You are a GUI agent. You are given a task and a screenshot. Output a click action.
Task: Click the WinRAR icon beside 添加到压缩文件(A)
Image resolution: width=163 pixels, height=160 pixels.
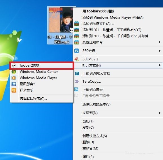77,24
